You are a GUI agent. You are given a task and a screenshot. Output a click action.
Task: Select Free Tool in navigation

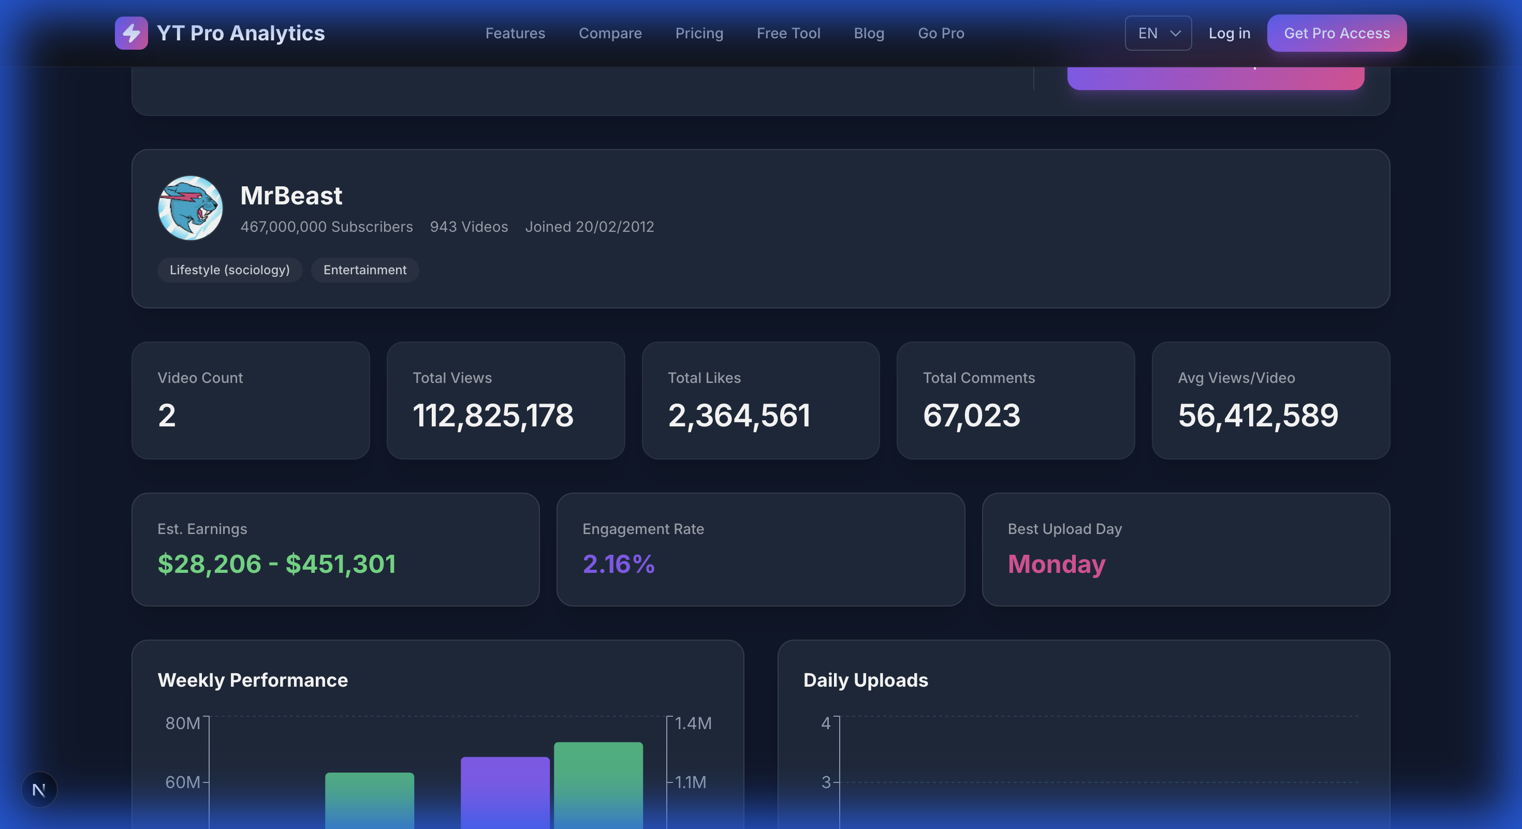click(x=788, y=33)
